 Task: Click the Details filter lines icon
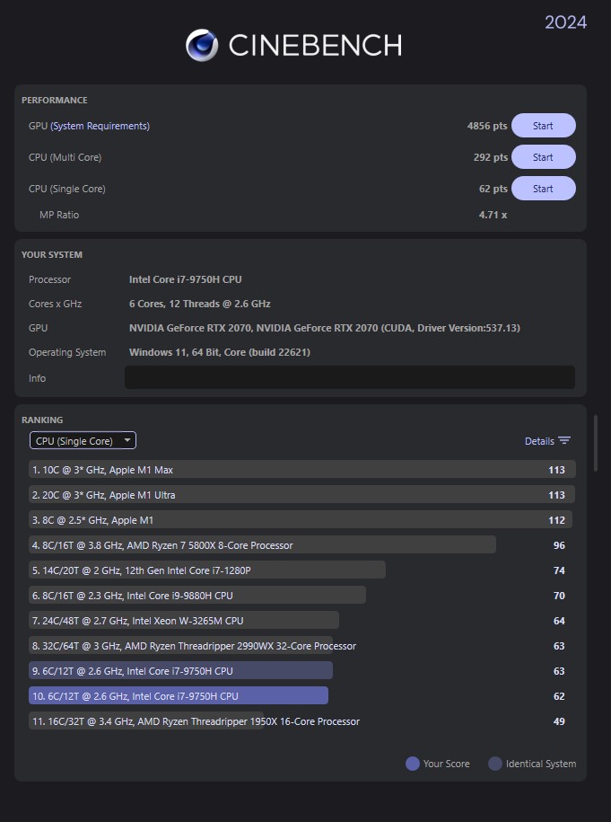[x=563, y=440]
